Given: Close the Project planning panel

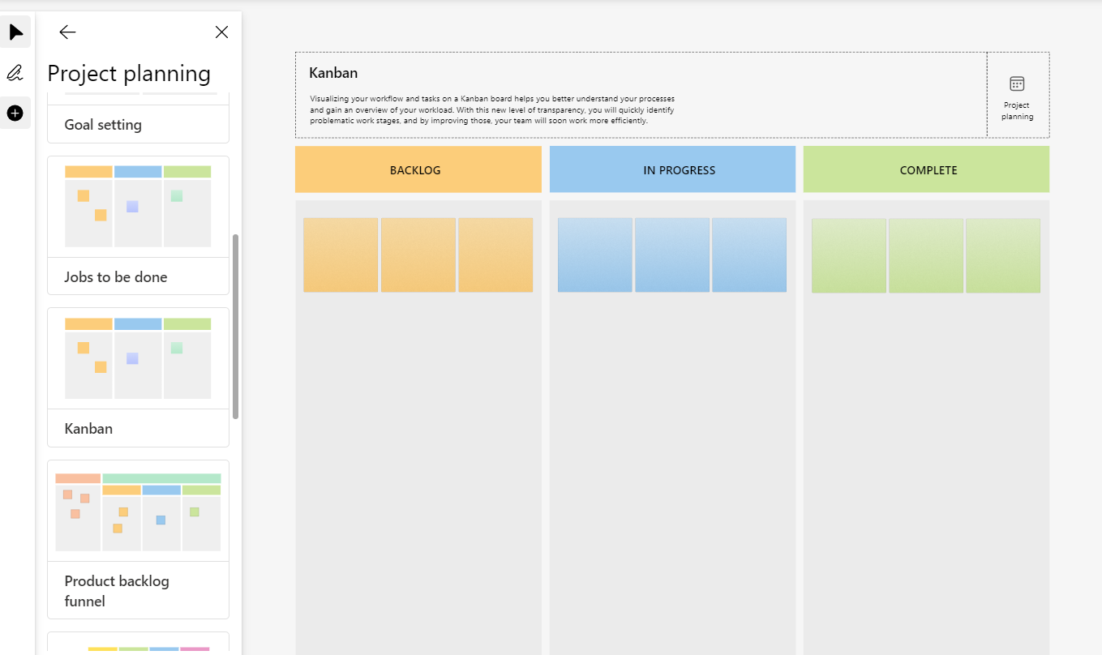Looking at the screenshot, I should [x=221, y=32].
